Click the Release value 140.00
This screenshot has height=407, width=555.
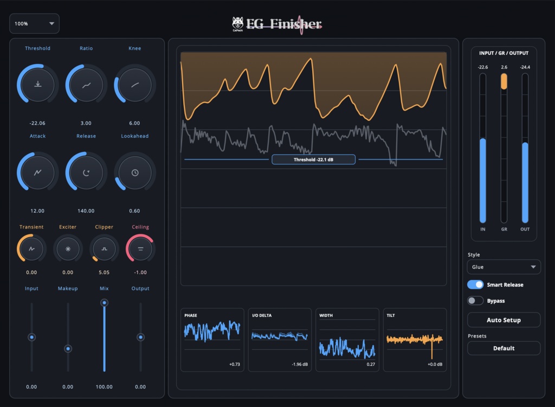[86, 211]
